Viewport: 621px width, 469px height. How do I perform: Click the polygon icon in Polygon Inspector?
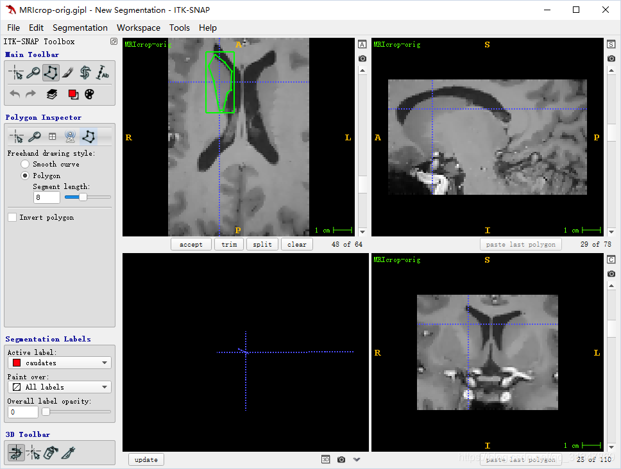point(88,137)
